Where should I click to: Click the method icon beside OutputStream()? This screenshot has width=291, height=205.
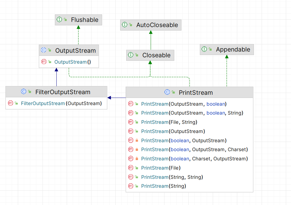point(44,62)
